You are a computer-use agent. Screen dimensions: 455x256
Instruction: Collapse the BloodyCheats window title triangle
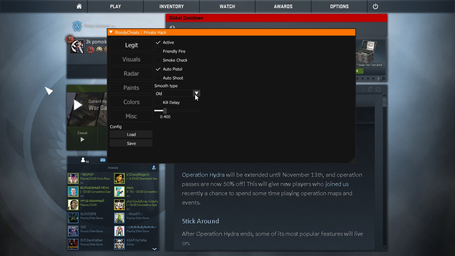[x=111, y=32]
